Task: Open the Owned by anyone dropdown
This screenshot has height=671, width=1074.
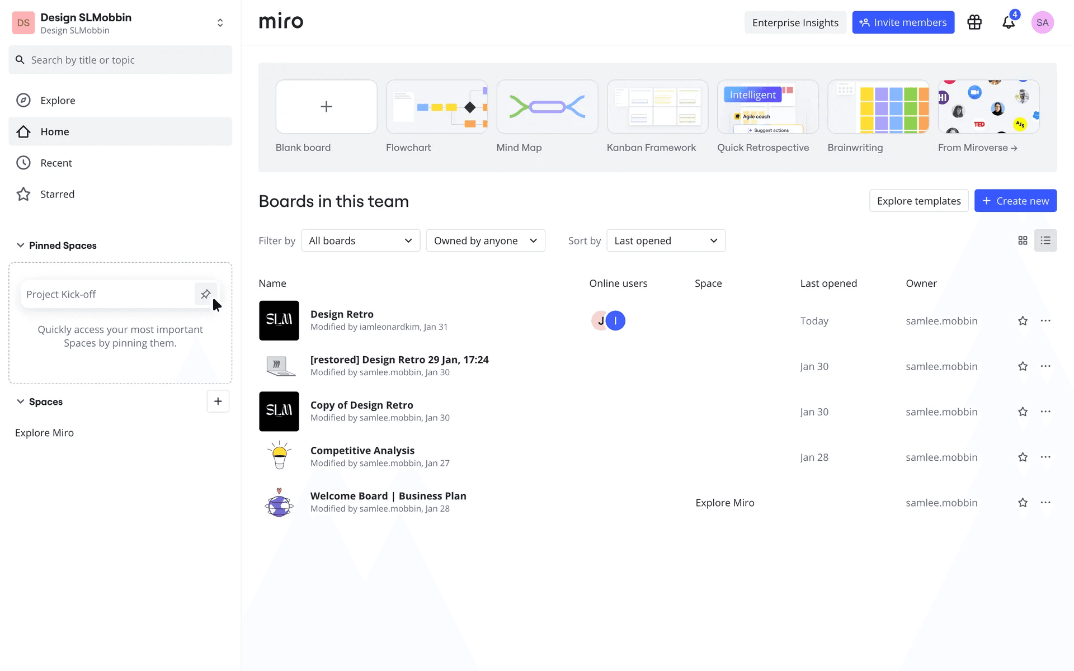Action: pyautogui.click(x=485, y=240)
